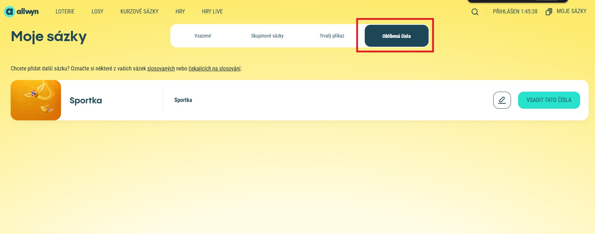Viewport: 595px width, 234px height.
Task: Select the Oblíbená čísla tab
Action: [396, 36]
